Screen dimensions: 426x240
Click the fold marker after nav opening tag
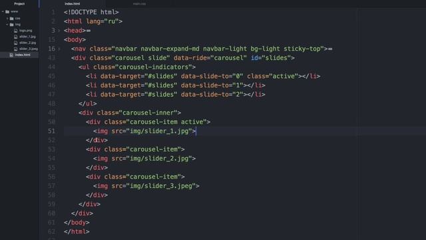coord(330,49)
